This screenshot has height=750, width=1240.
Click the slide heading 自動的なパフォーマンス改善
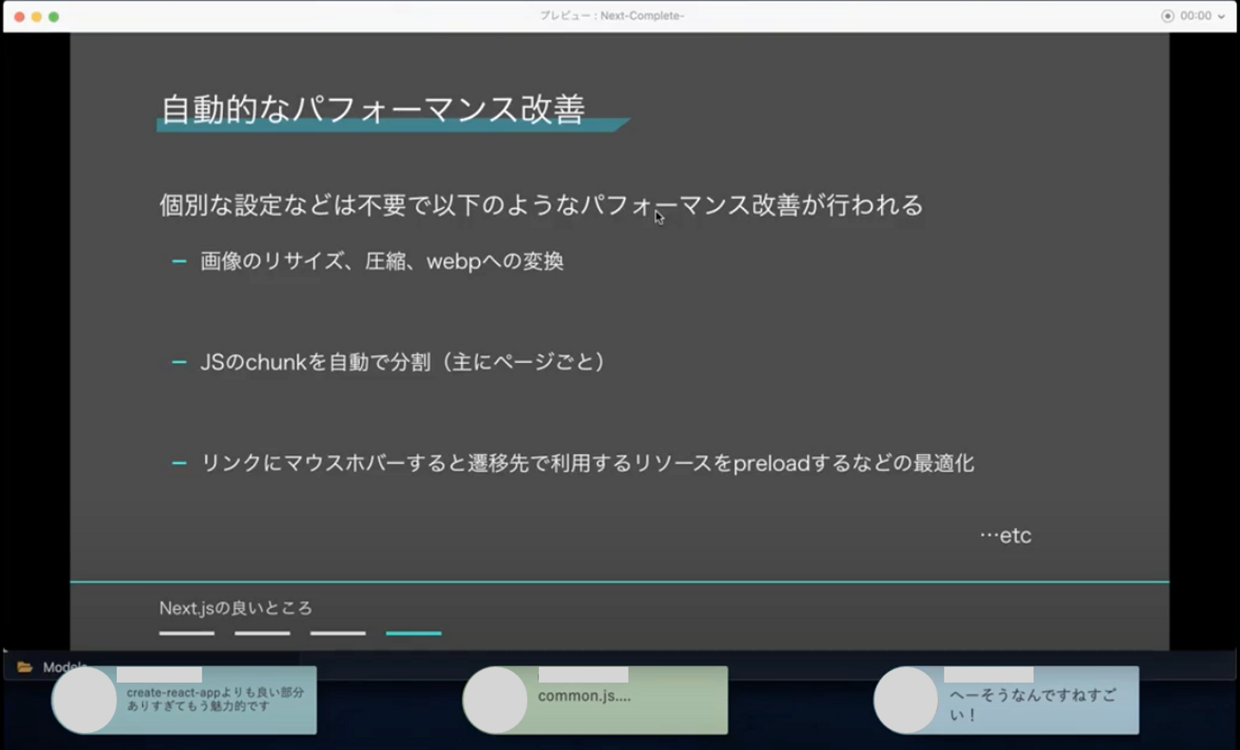pos(373,109)
